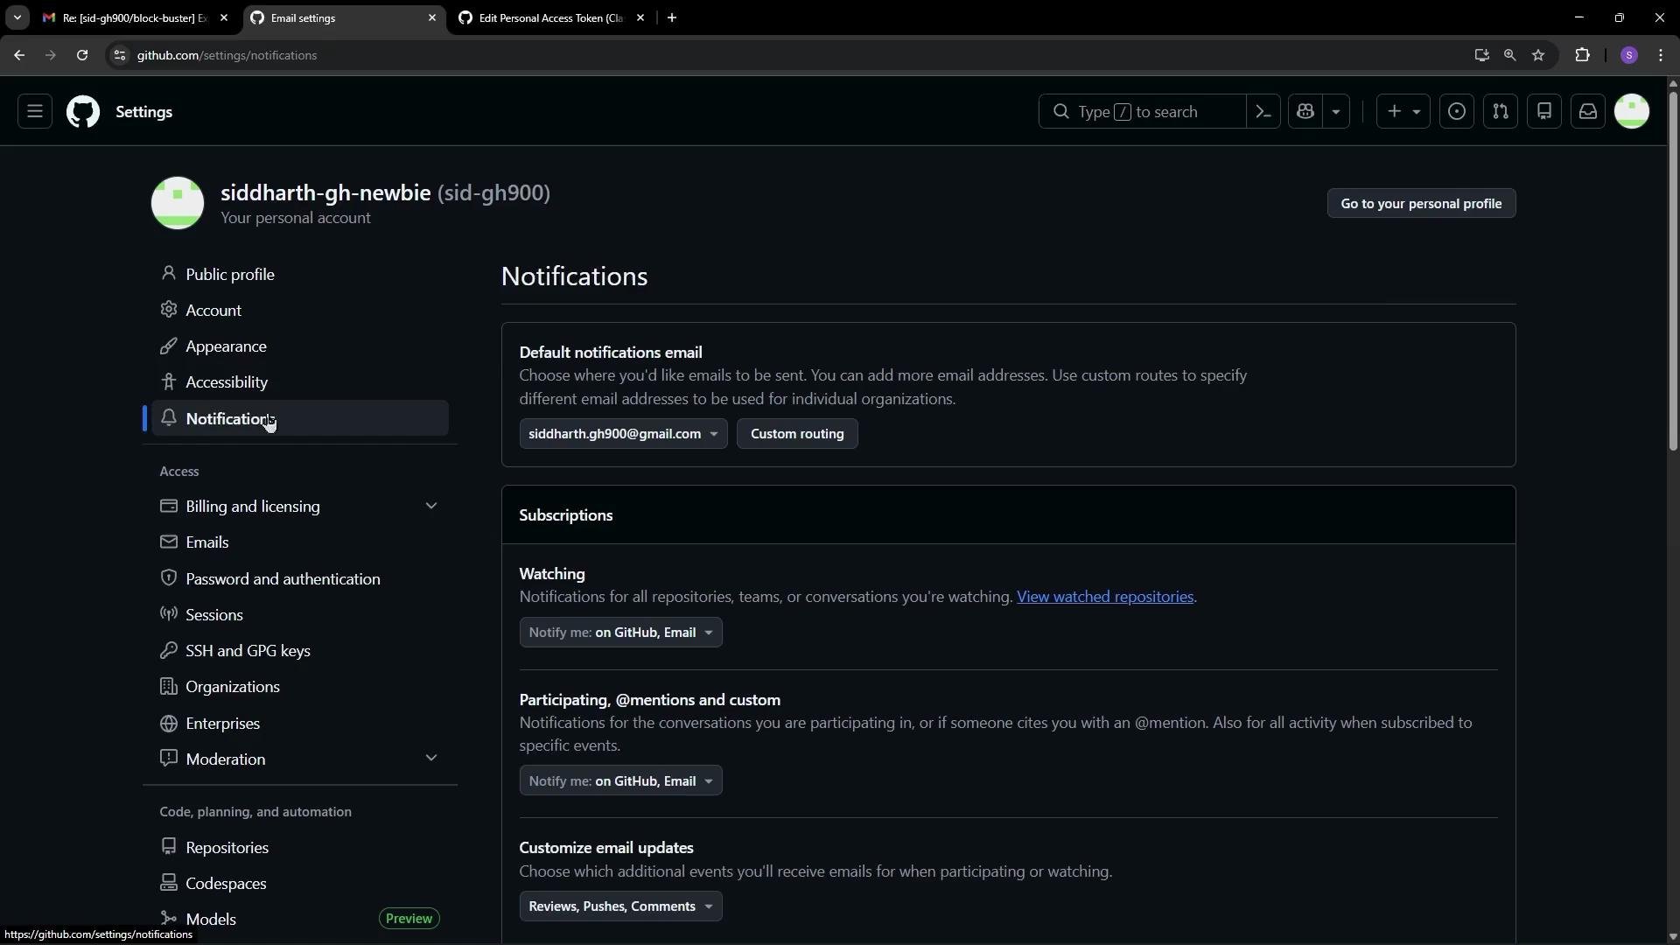This screenshot has height=945, width=1680.
Task: Close the Edit Personal Access Token tab
Action: pyautogui.click(x=640, y=17)
